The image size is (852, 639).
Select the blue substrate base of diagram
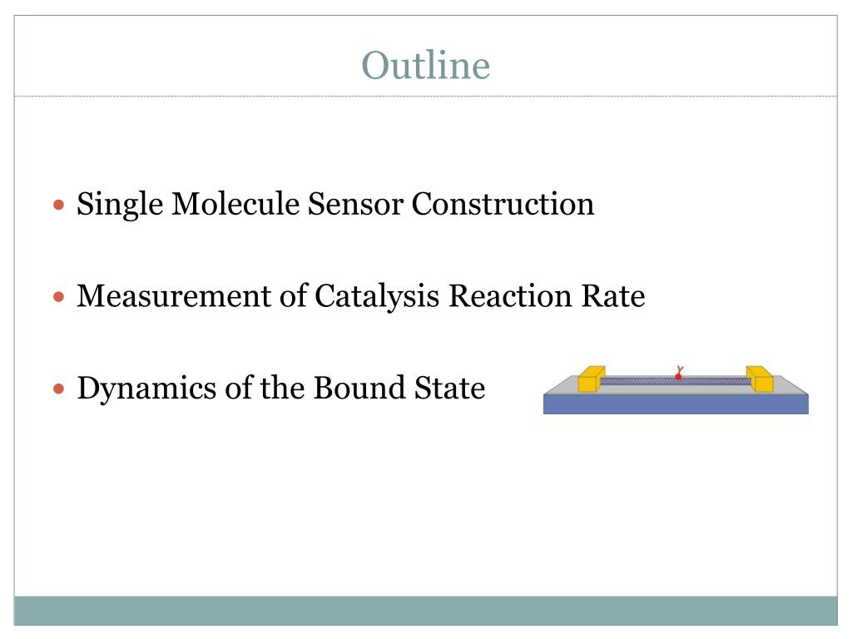(676, 404)
